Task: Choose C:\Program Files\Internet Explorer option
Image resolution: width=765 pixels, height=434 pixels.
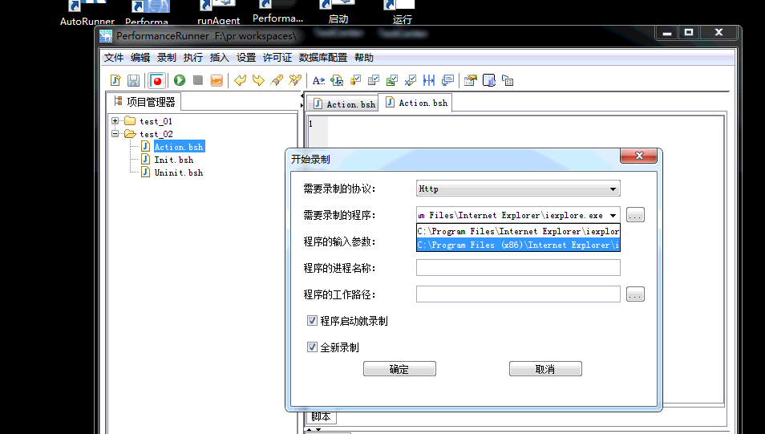Action: tap(518, 231)
